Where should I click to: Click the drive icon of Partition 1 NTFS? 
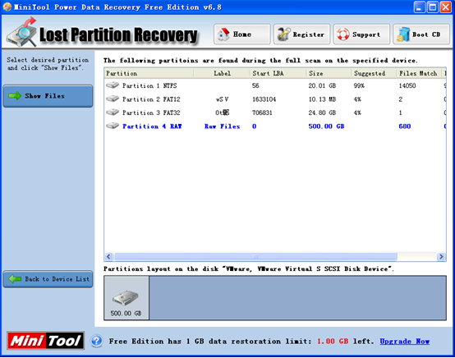tap(113, 85)
